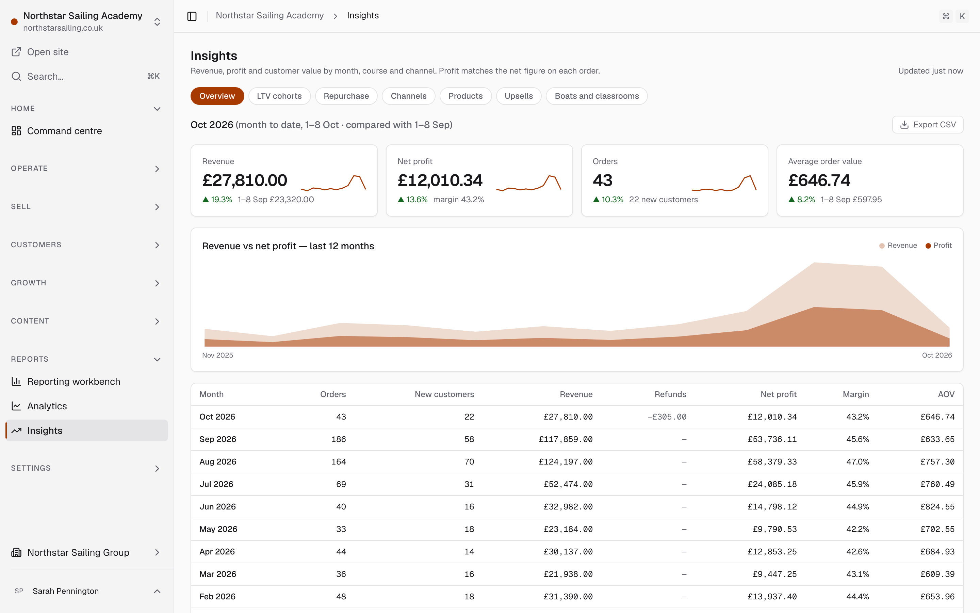Switch to the Upsells tab
The width and height of the screenshot is (980, 613).
[518, 96]
